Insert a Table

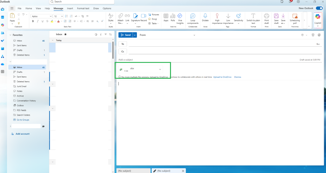(153, 23)
